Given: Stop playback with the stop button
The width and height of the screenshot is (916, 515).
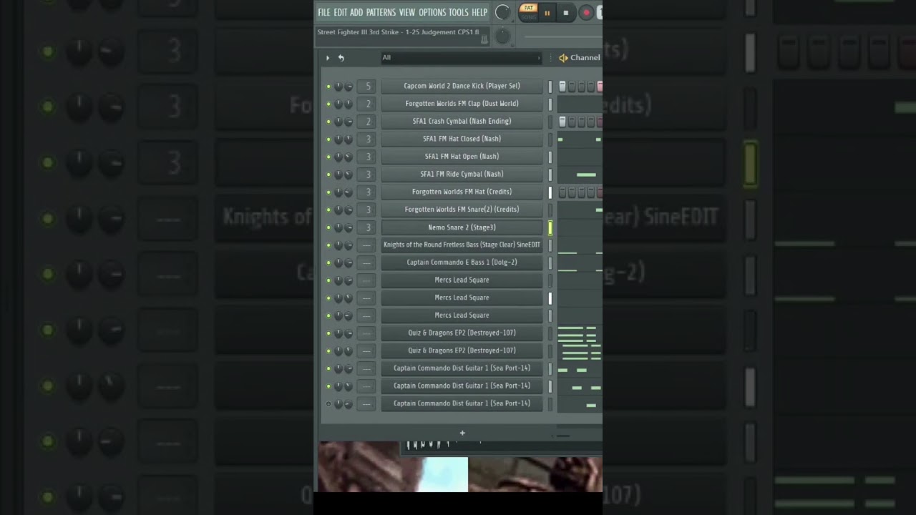Looking at the screenshot, I should click(566, 13).
